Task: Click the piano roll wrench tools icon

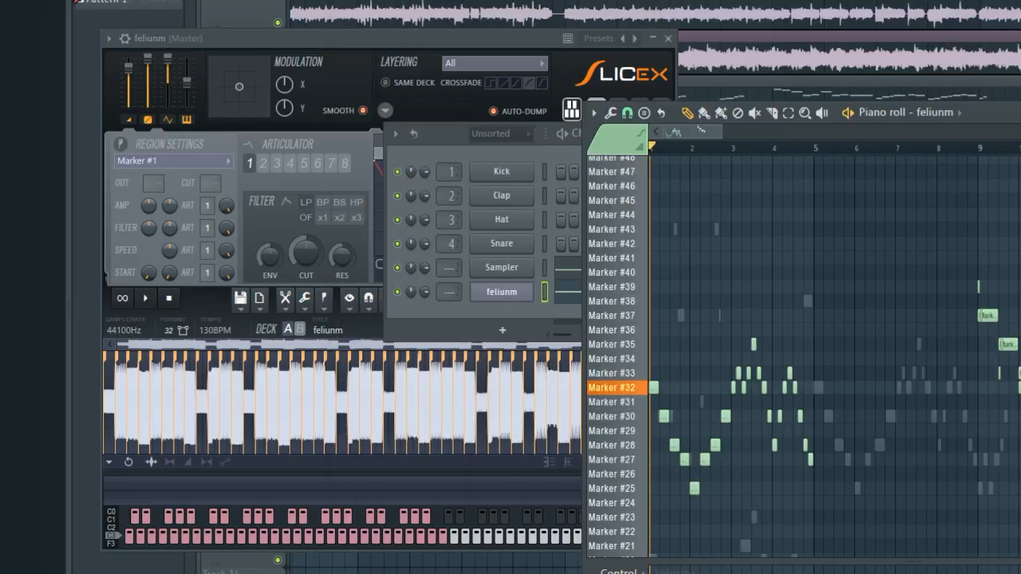Action: click(610, 112)
